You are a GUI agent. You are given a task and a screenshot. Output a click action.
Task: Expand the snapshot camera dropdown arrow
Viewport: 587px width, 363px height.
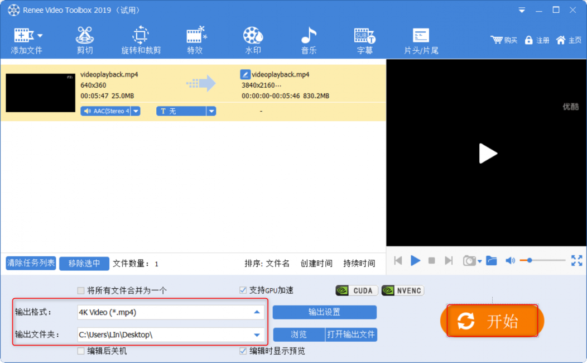click(479, 261)
